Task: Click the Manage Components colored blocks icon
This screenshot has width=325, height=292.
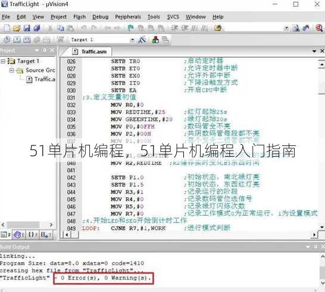Action: point(155,39)
